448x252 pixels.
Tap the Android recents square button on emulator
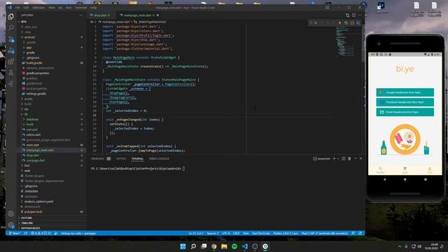(425, 179)
